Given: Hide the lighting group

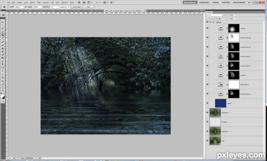Looking at the screenshot, I should (x=207, y=22).
